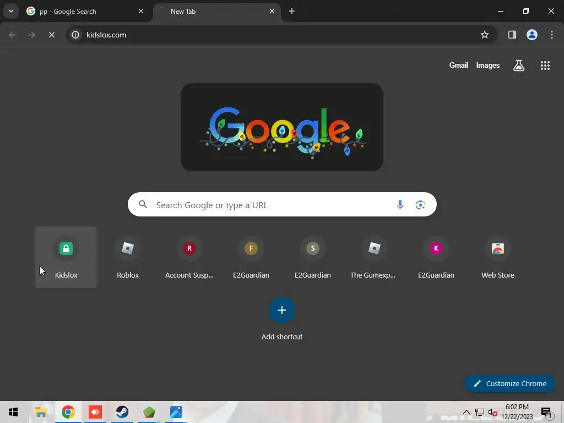Open the Images link

pyautogui.click(x=488, y=65)
